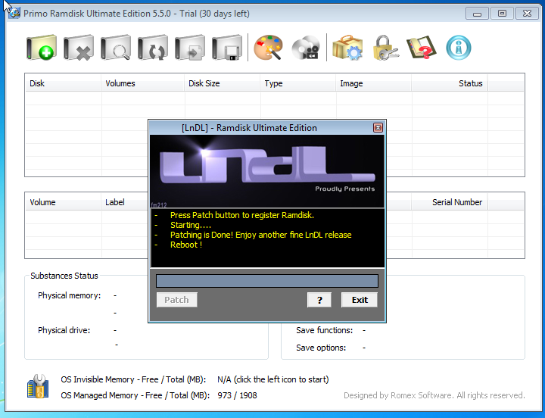
Task: Click the ? button in LnDL dialog
Action: coord(319,300)
